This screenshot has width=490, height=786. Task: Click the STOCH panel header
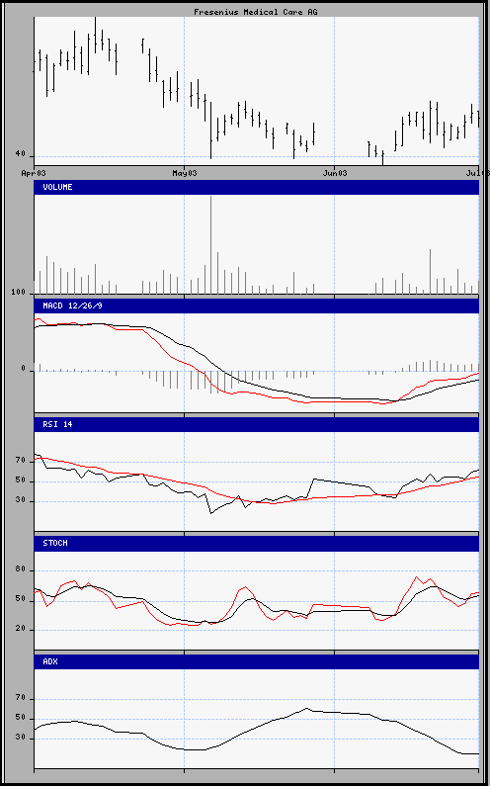256,544
